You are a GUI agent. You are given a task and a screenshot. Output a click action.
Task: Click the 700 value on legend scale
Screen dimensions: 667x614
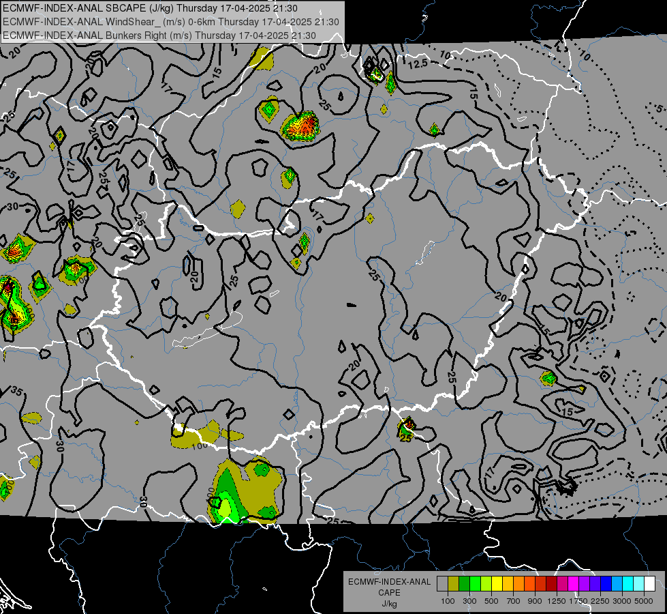514,601
